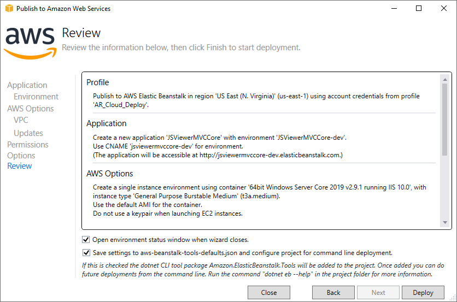This screenshot has width=457, height=302.
Task: Click 'Do not use a keypair' line
Action: click(x=168, y=214)
